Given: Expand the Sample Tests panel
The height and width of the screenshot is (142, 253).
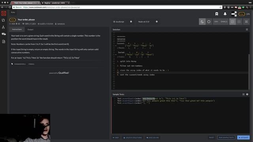Looking at the screenshot, I should pos(244,94).
